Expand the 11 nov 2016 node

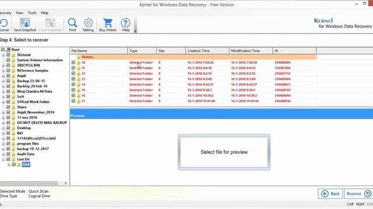[x=3, y=117]
